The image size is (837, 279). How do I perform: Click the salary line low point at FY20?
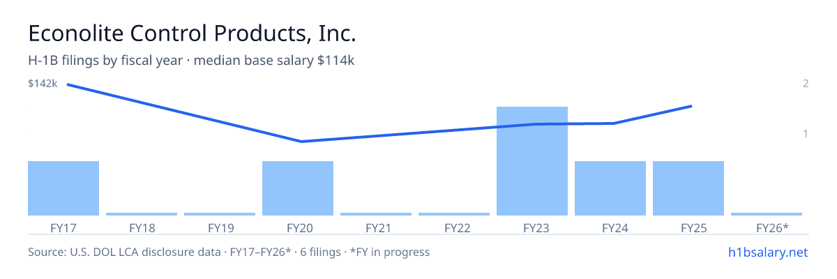click(x=301, y=142)
